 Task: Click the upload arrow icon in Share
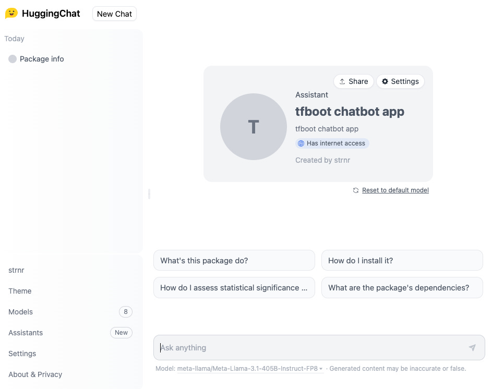tap(342, 81)
